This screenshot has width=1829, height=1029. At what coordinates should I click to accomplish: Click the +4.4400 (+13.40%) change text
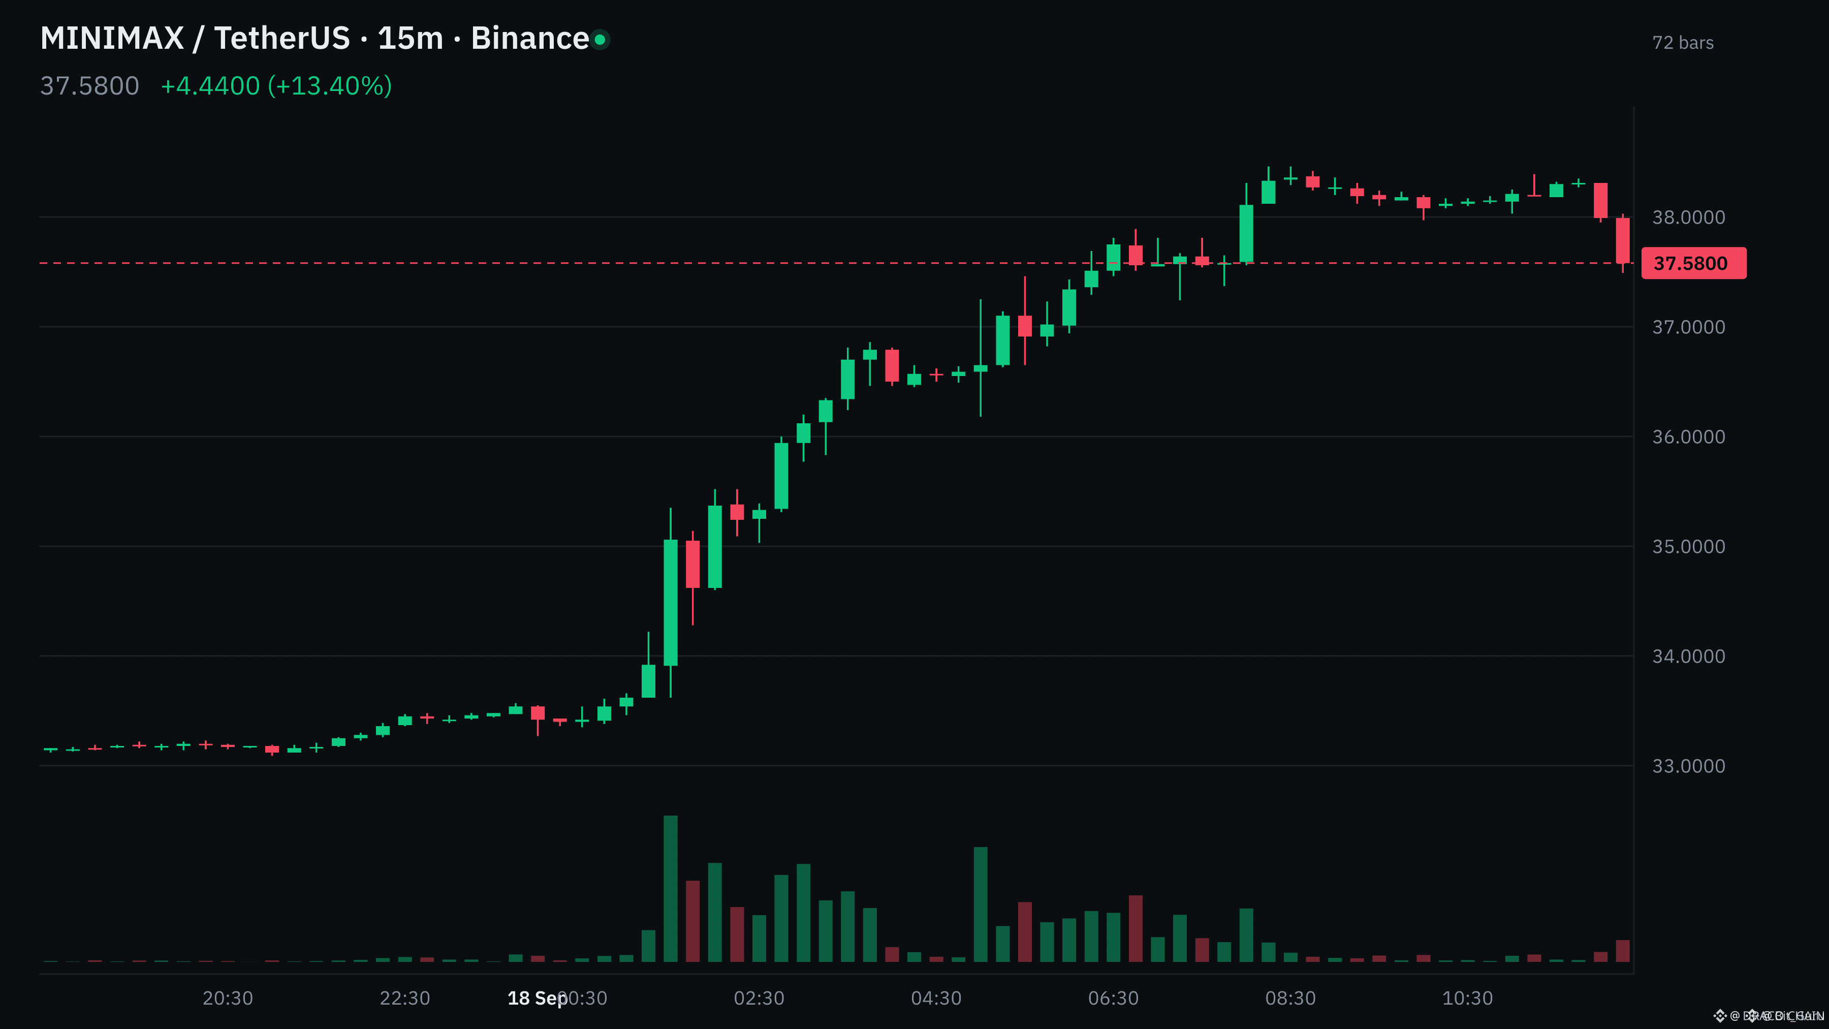coord(276,86)
